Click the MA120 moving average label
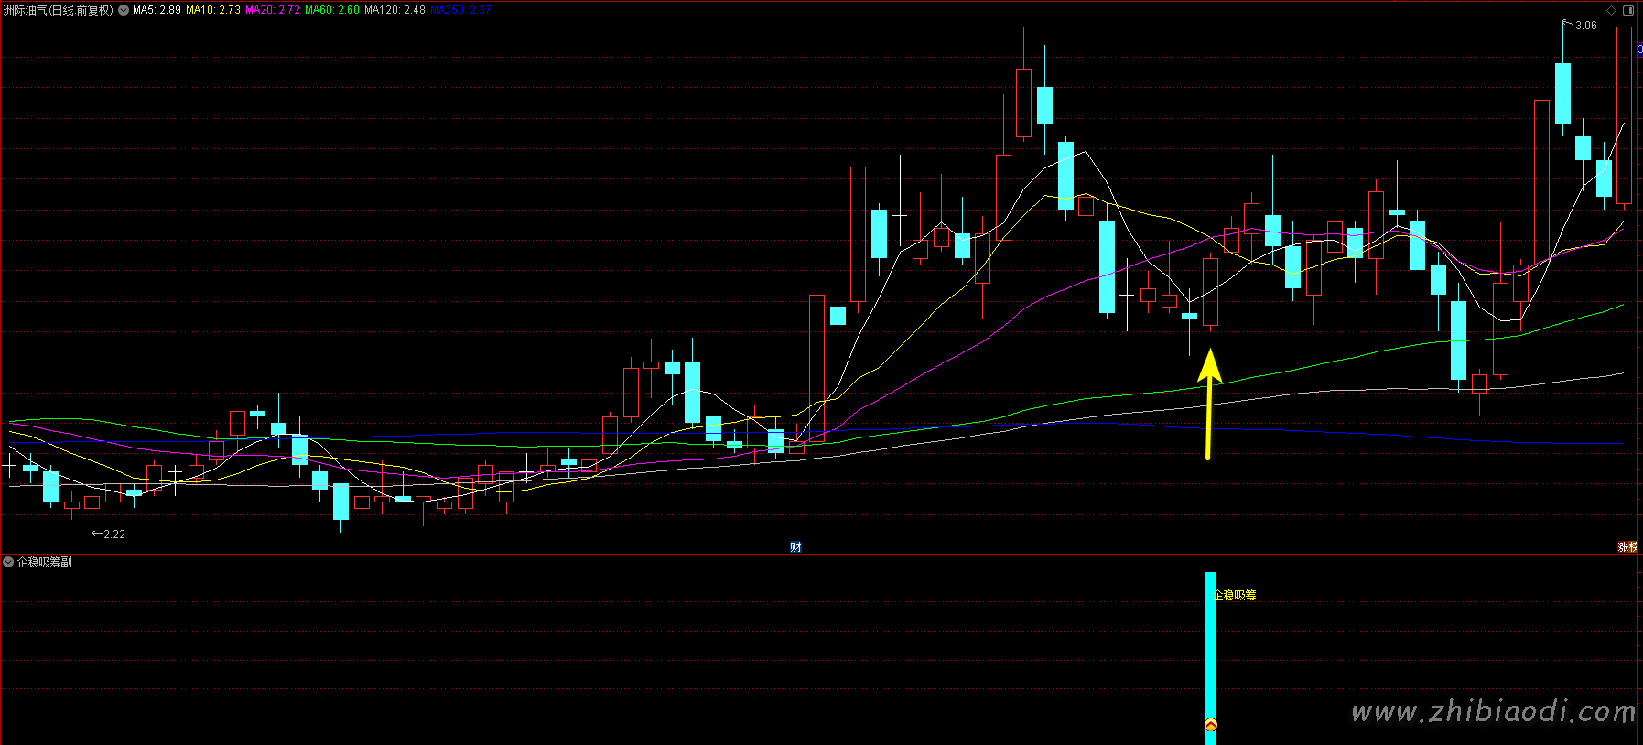Screen dimensions: 1643x745 click(395, 10)
